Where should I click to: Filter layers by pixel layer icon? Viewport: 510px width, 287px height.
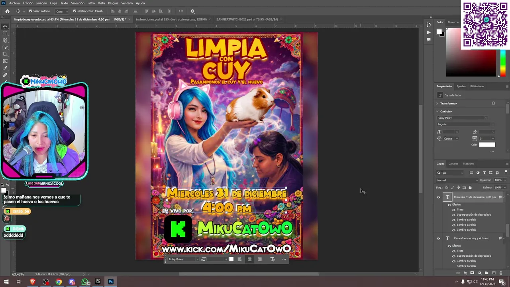click(471, 173)
